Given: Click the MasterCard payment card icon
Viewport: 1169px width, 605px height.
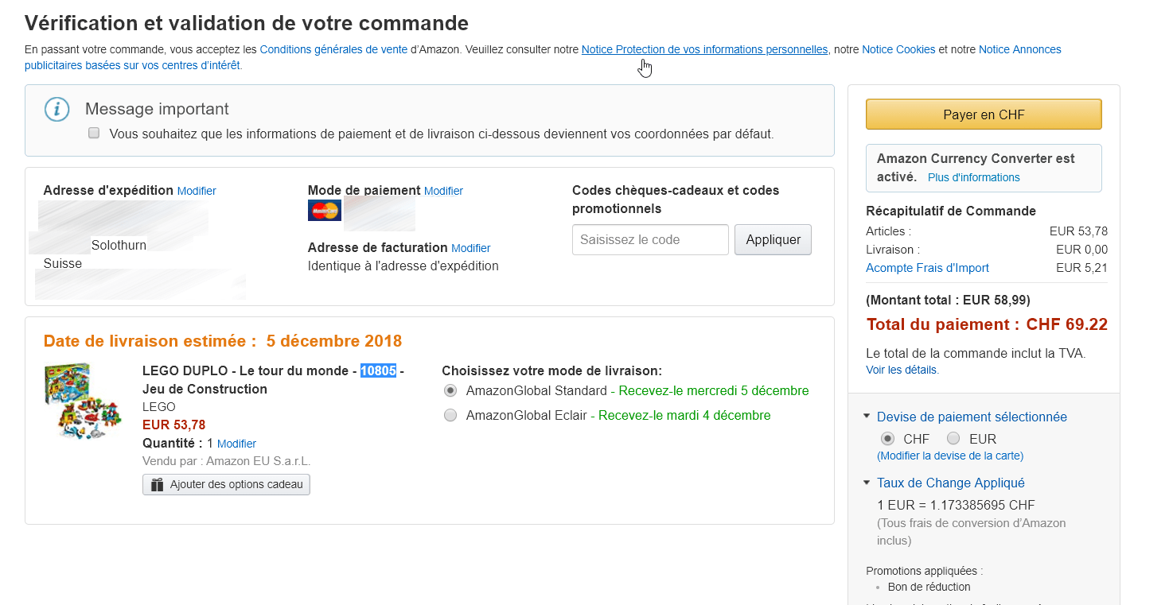Looking at the screenshot, I should (x=325, y=211).
